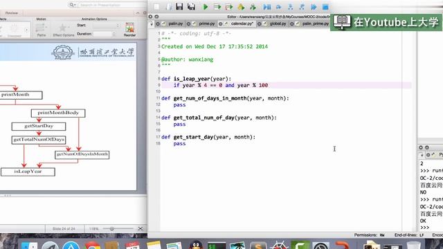Open System Preferences from the Dock
Viewport: 443px width, 249px height.
320,246
